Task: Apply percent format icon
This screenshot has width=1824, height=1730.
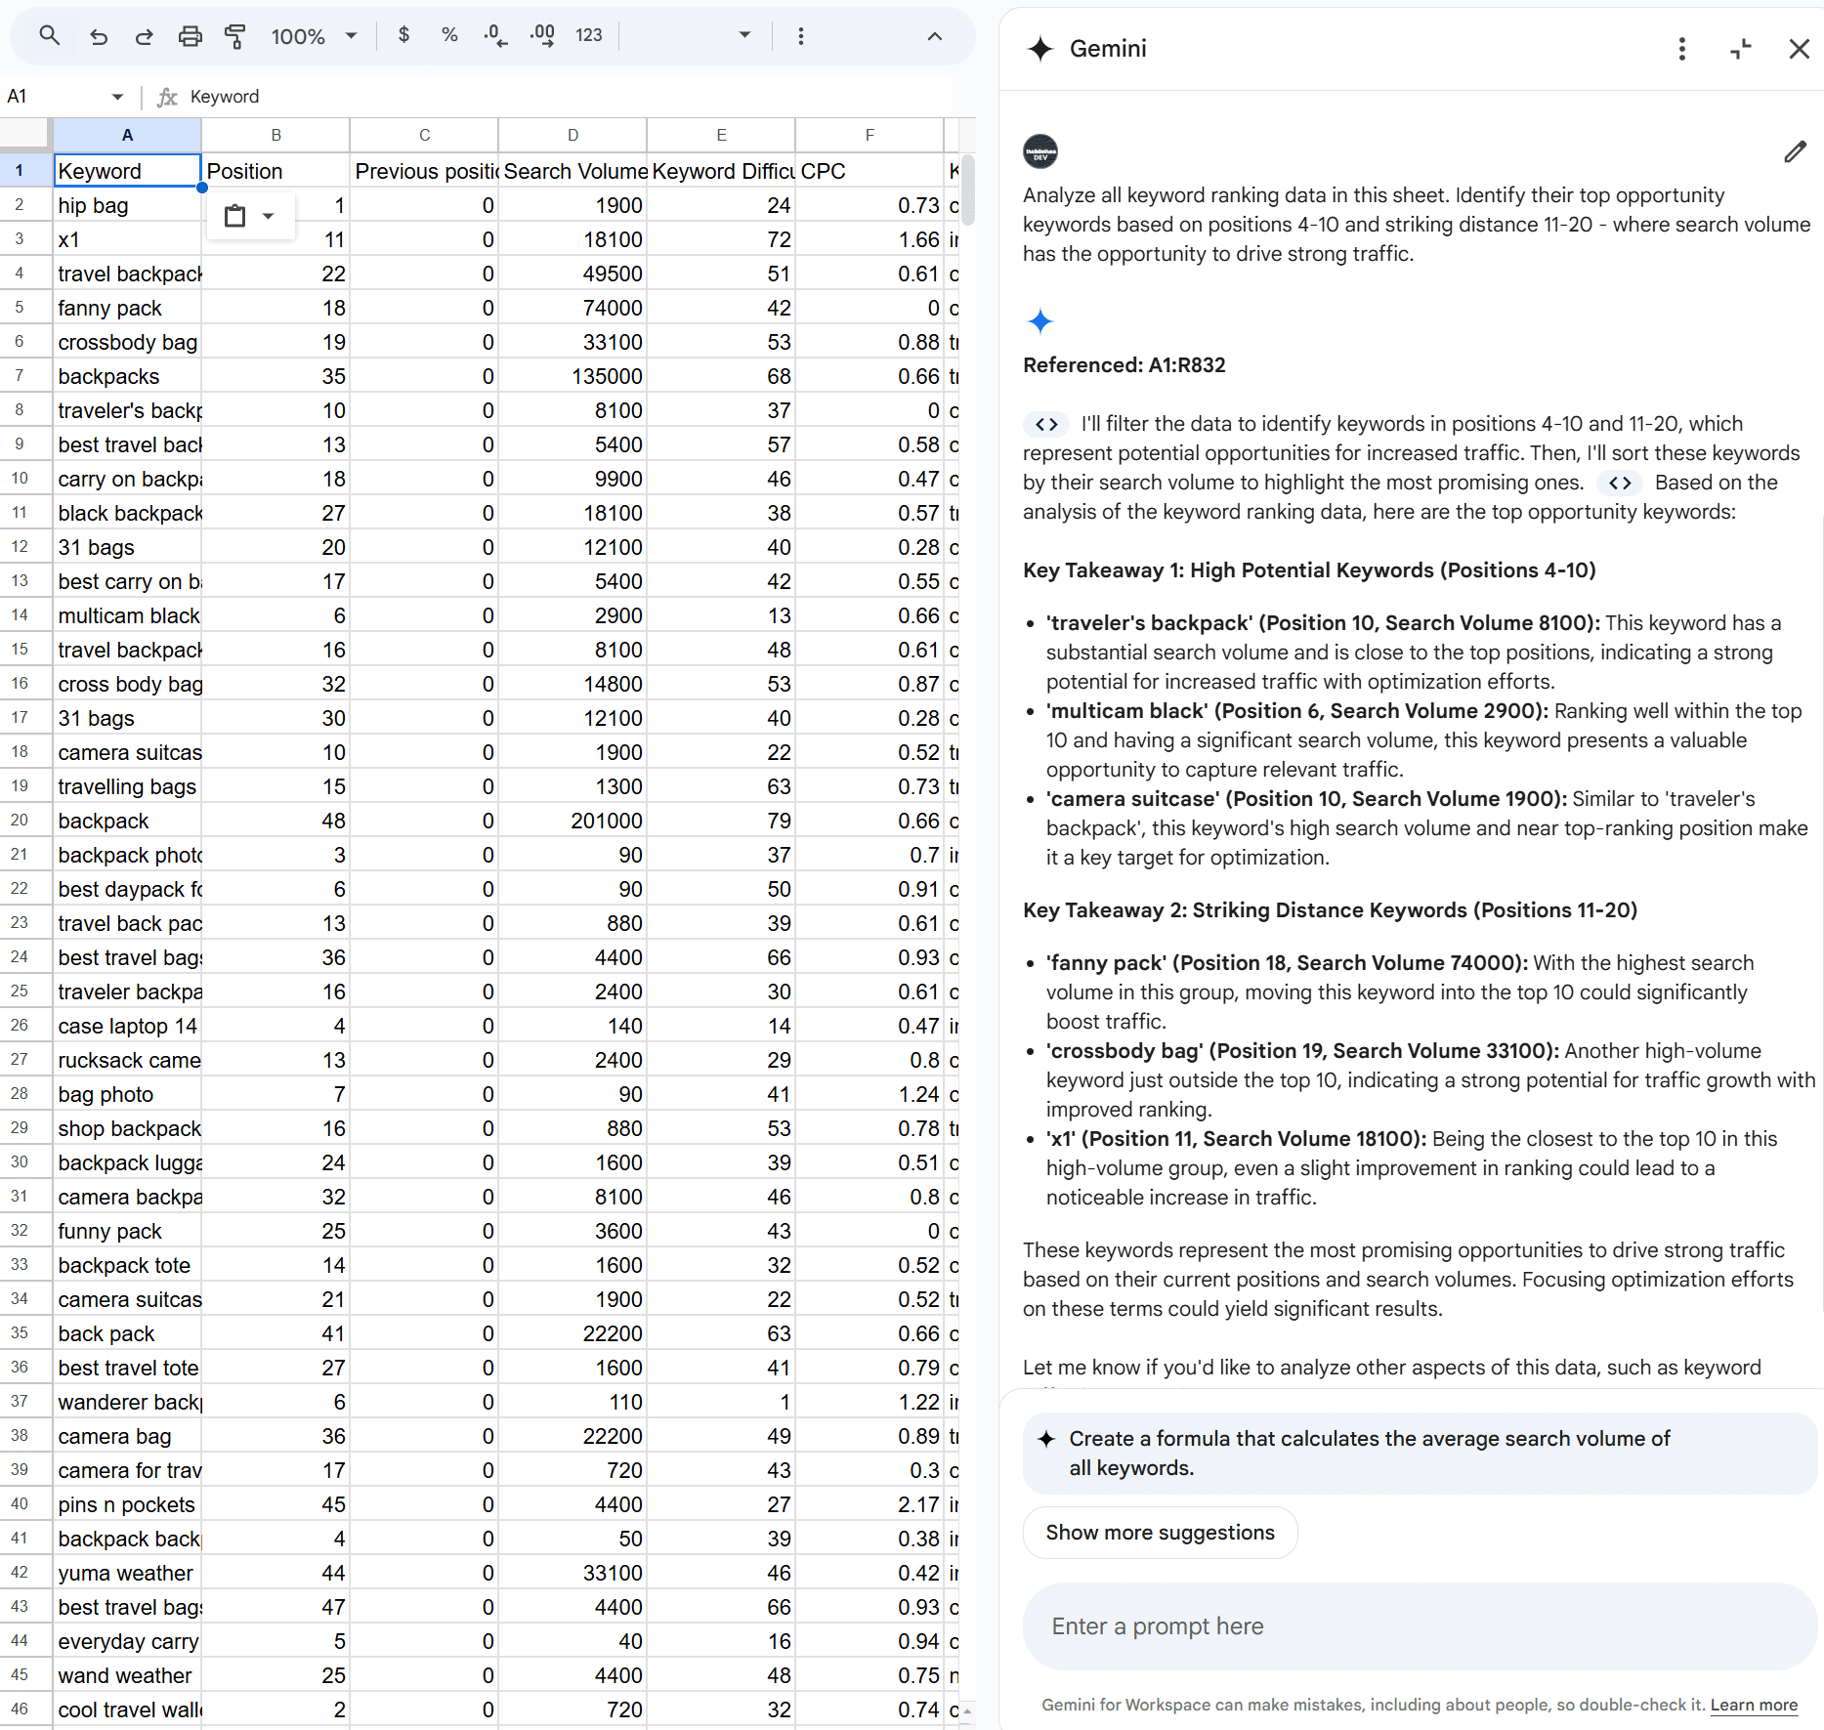Action: (449, 35)
